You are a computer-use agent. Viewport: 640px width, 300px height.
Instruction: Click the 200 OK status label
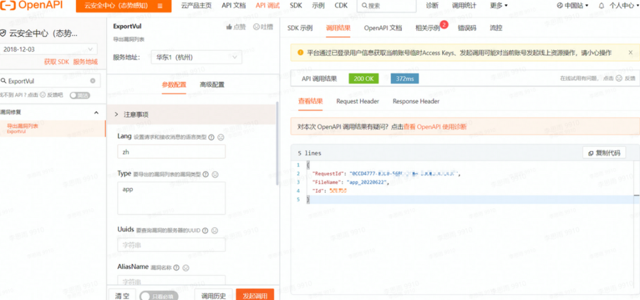pos(364,79)
